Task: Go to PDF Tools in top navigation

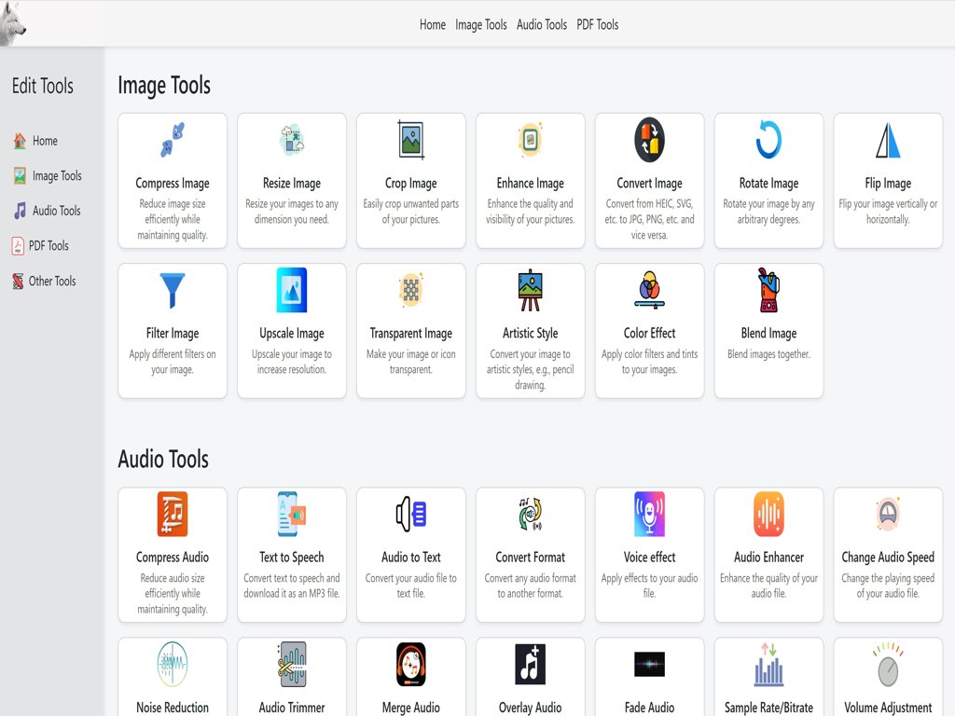Action: click(x=598, y=24)
